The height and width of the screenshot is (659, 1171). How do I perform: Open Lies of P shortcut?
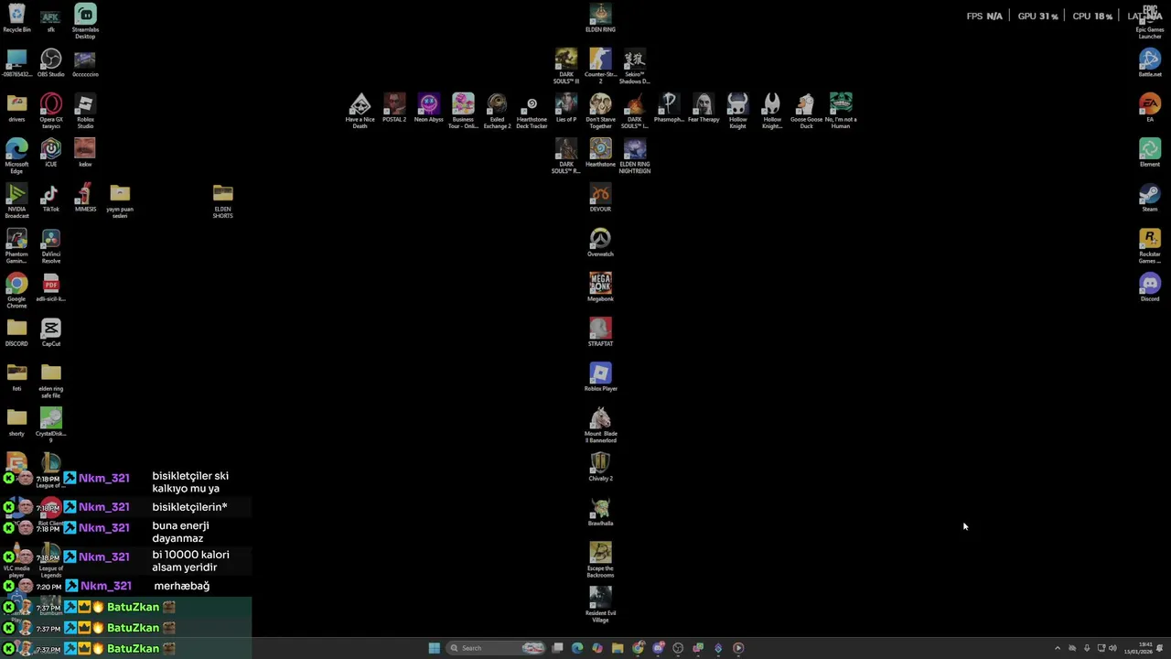point(566,108)
